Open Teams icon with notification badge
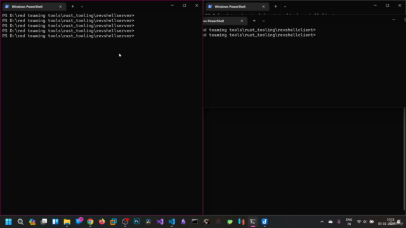The width and height of the screenshot is (406, 228). pos(79,221)
